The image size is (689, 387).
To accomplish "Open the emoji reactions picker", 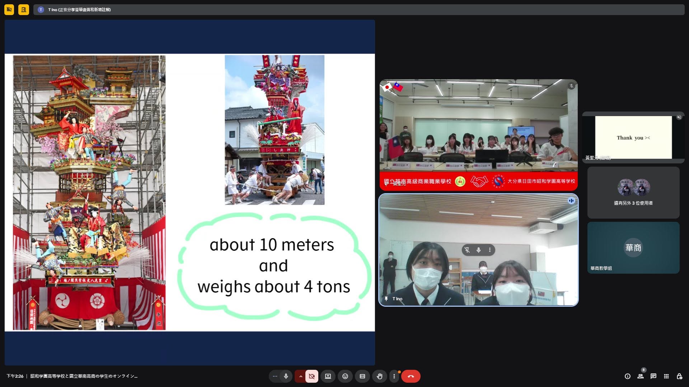I will point(345,376).
